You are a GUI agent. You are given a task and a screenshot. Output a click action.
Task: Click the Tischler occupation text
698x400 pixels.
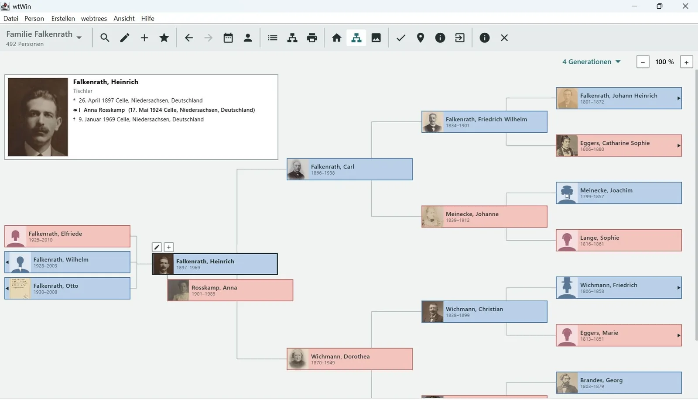pos(83,91)
